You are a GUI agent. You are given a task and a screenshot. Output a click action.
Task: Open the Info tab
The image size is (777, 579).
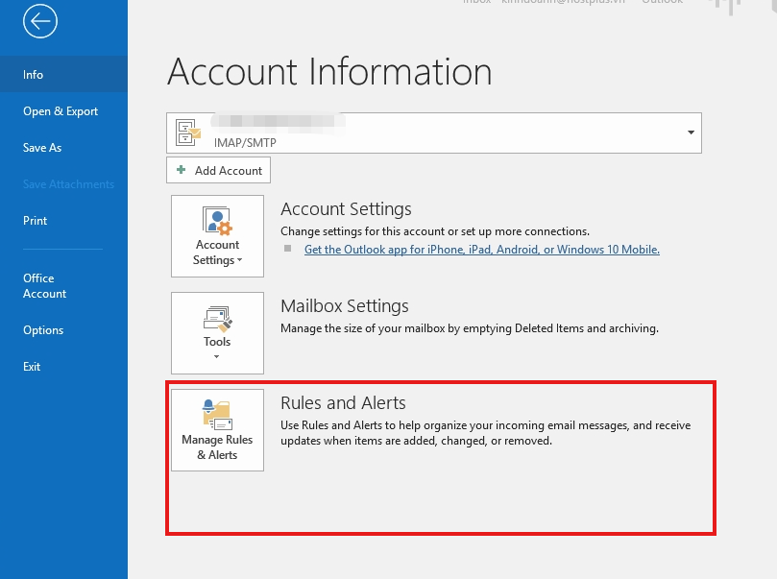pyautogui.click(x=63, y=74)
